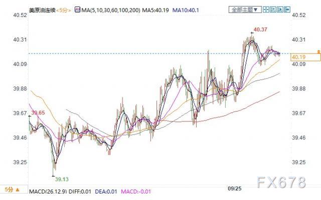Viewport: 321px width, 200px height.
Task: Click the step-back chart navigation icon
Action: [x=273, y=9]
